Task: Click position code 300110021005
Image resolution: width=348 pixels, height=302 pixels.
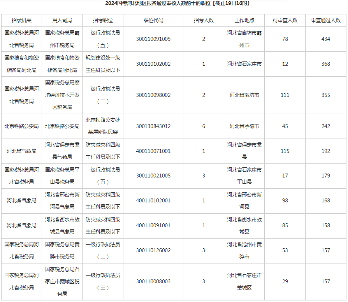Action: coord(153,176)
